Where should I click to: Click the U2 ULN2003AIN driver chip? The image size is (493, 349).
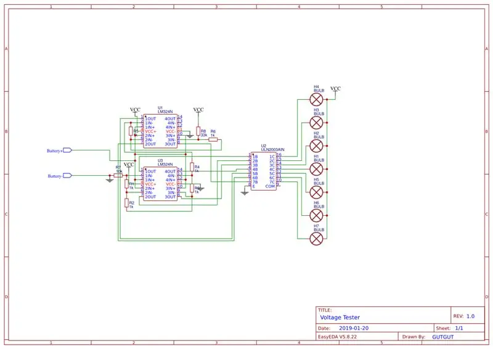(x=264, y=171)
